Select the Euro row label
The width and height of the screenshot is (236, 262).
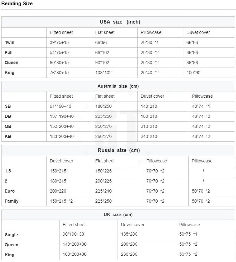(10, 191)
